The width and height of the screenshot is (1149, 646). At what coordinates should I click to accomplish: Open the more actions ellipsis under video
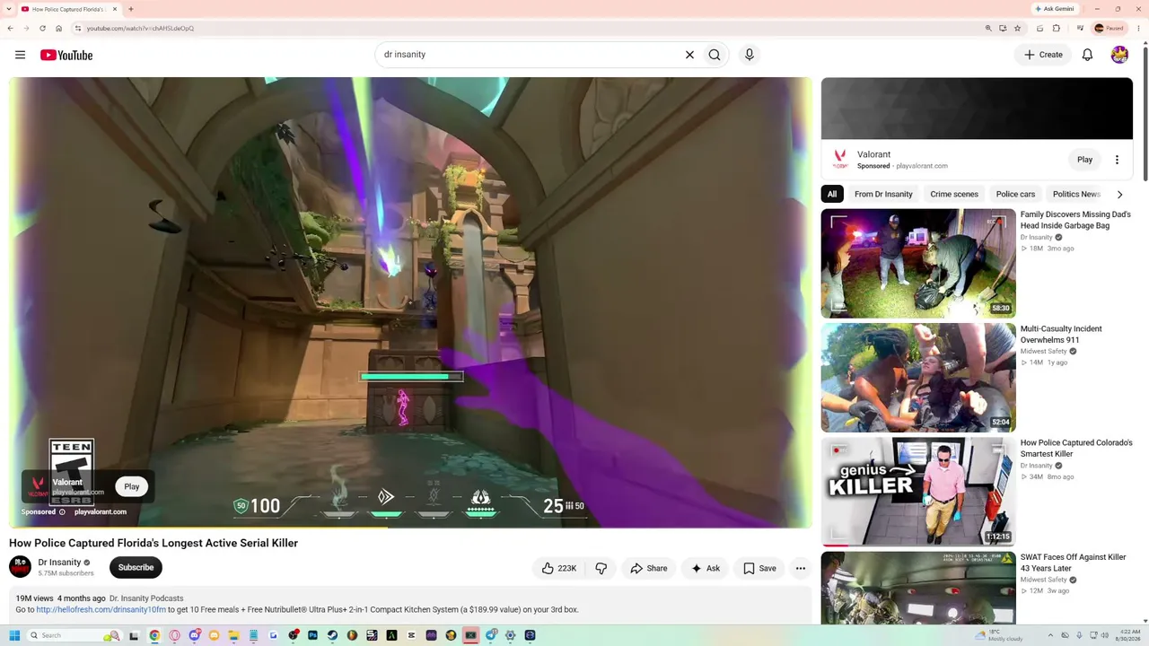pyautogui.click(x=801, y=568)
